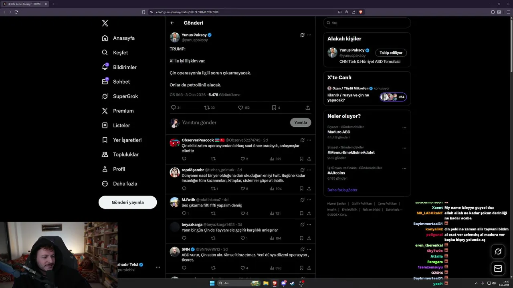Open the floating Grok button
Viewport: 513px width, 288px height.
[498, 251]
